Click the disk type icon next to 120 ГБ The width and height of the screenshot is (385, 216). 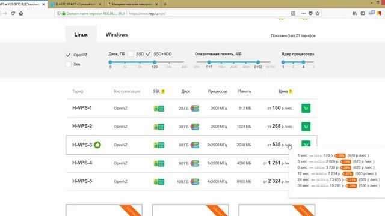tap(195, 182)
